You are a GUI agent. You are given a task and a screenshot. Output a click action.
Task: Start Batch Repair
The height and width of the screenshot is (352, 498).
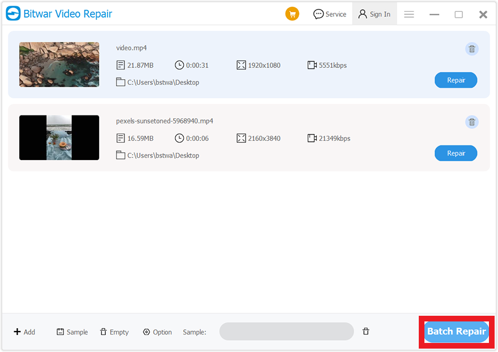(456, 332)
